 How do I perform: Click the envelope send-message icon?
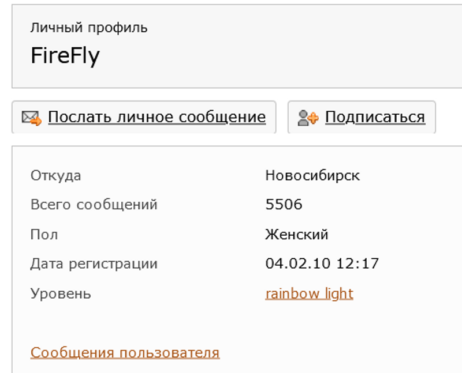[x=32, y=118]
